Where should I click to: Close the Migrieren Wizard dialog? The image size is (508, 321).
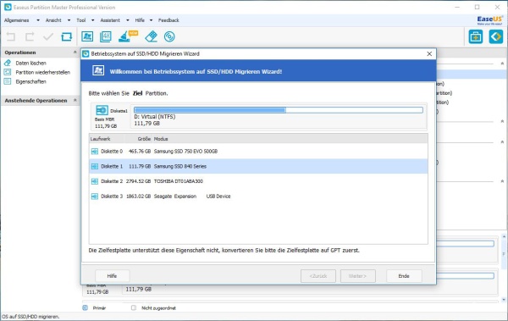click(x=429, y=54)
